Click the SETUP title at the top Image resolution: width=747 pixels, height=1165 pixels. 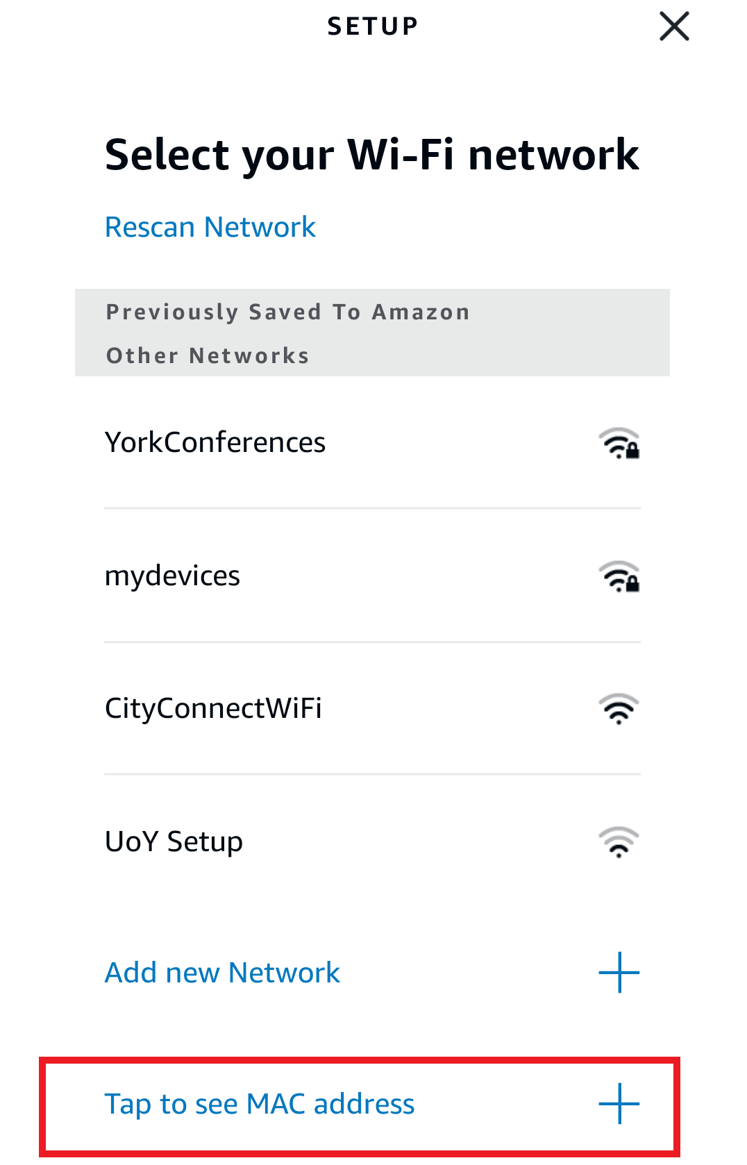373,26
